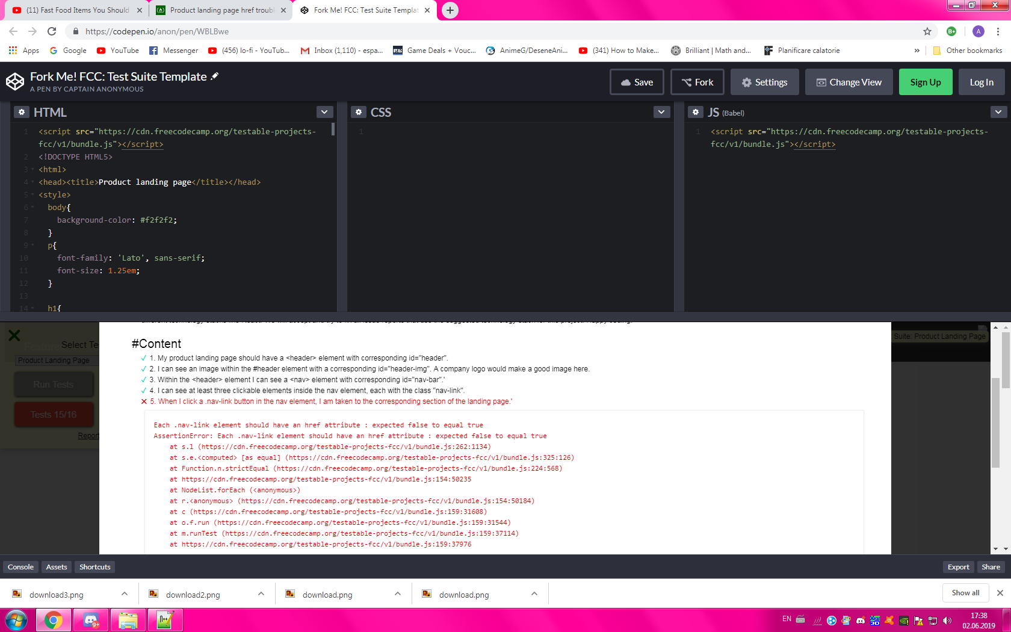Click the volume icon in system tray
This screenshot has height=632, width=1011.
pos(947,620)
